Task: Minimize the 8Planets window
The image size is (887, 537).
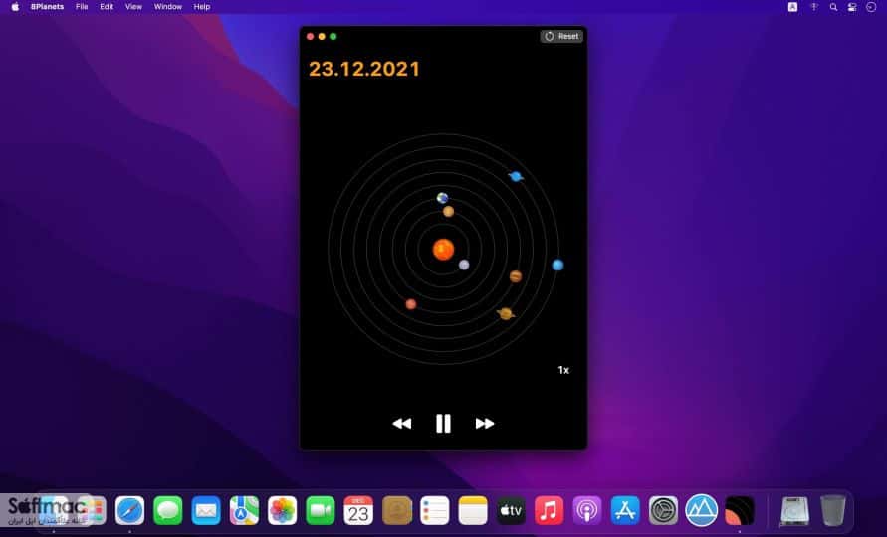Action: (322, 36)
